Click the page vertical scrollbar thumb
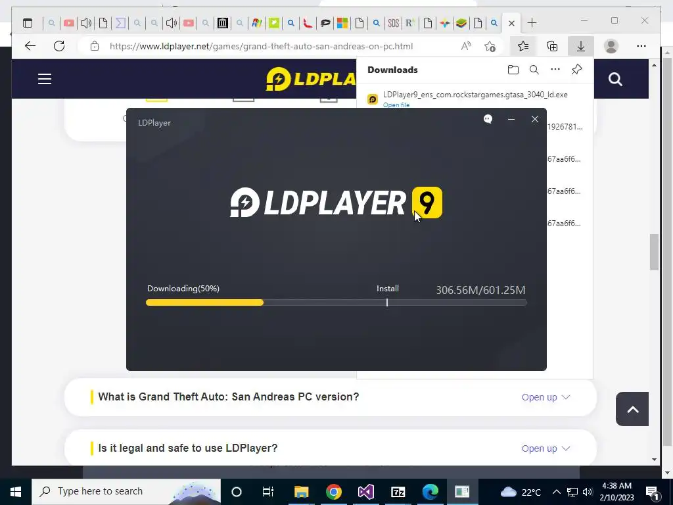 coord(654,252)
